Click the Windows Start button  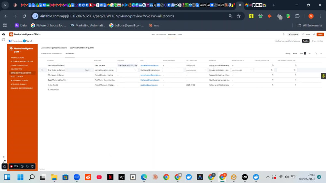(20, 177)
